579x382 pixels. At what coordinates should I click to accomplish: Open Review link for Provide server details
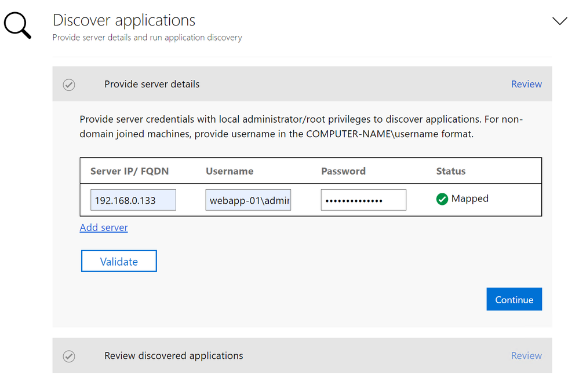526,85
